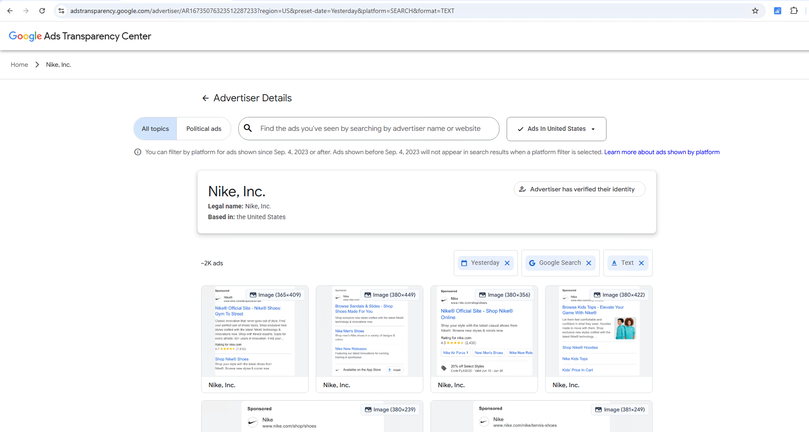Click the search magnifier icon in the ad search bar
Viewport: 809px width, 432px height.
[x=248, y=129]
